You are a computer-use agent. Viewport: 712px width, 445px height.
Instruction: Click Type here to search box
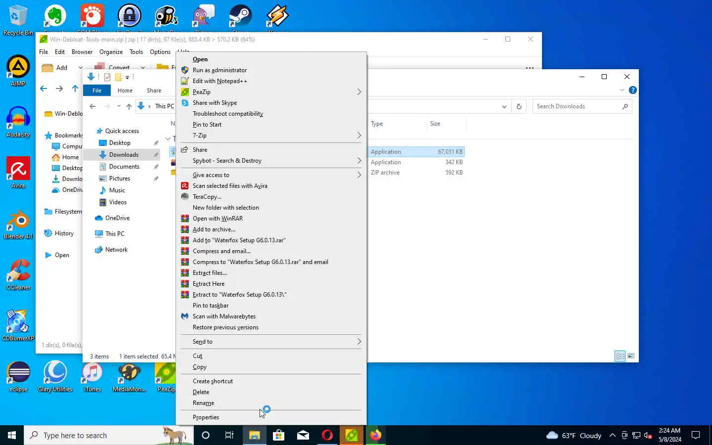108,435
